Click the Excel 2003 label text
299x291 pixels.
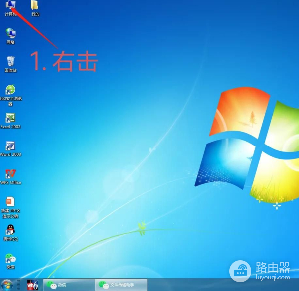[x=10, y=127]
